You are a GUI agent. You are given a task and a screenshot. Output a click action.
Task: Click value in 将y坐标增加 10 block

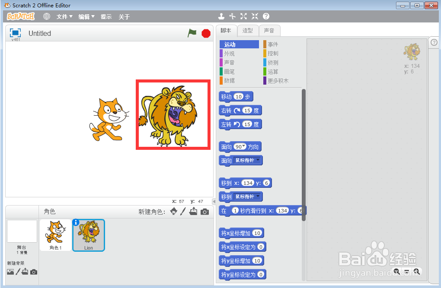(257, 261)
